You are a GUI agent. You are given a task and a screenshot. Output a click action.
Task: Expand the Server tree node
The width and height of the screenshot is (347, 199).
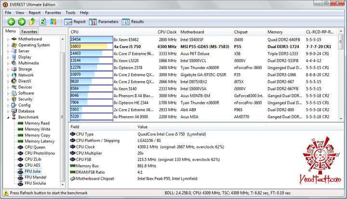[x=8, y=51]
